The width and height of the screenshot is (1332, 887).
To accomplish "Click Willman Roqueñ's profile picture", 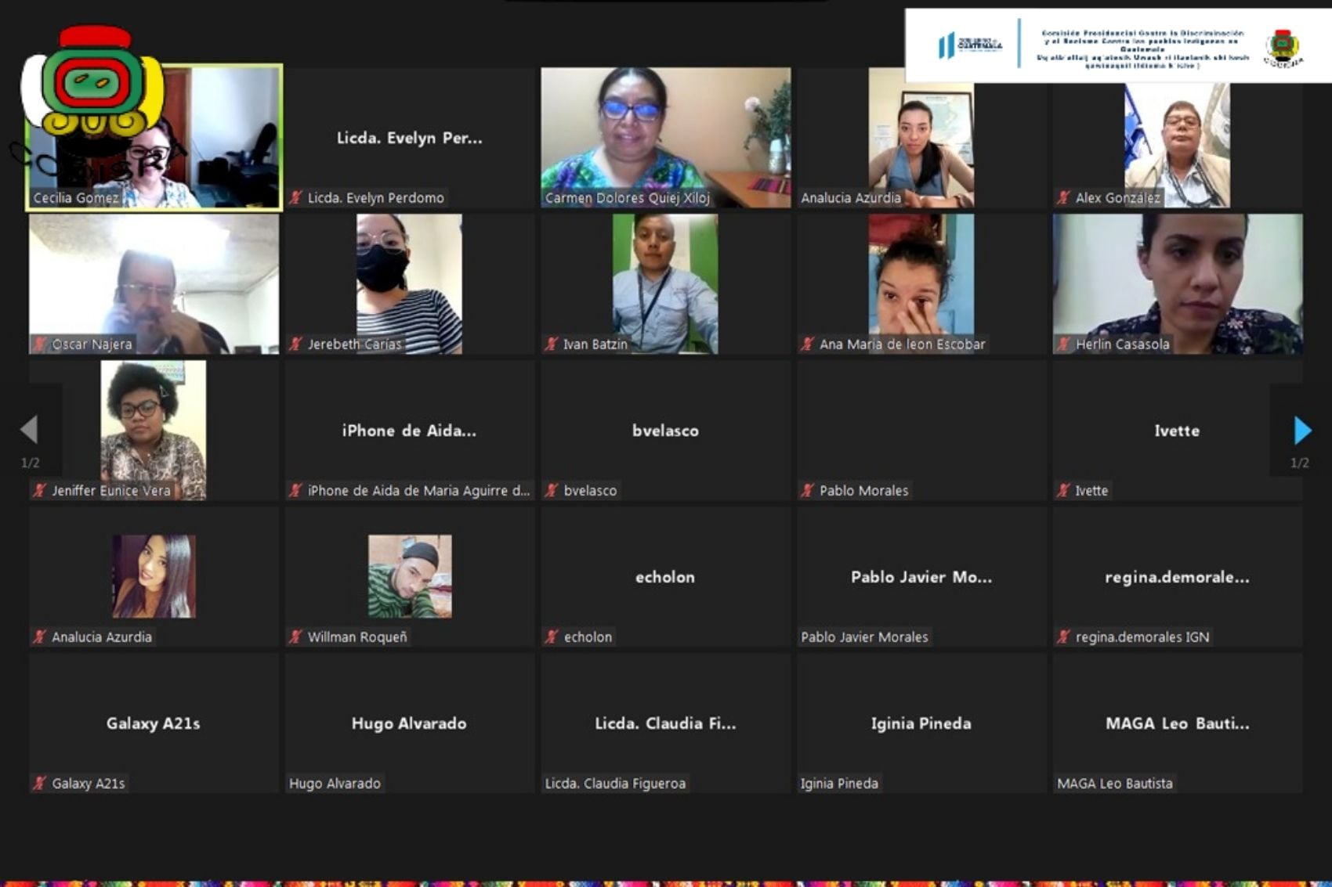I will point(410,576).
